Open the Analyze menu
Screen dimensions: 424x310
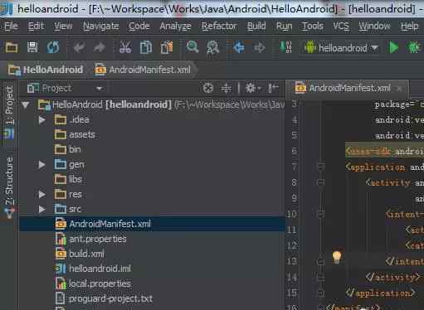click(x=175, y=27)
